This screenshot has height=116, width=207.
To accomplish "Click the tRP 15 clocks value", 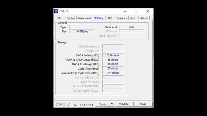I will click(113, 64).
